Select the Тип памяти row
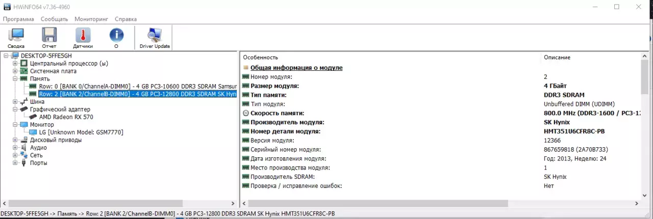The width and height of the screenshot is (653, 219). point(441,95)
